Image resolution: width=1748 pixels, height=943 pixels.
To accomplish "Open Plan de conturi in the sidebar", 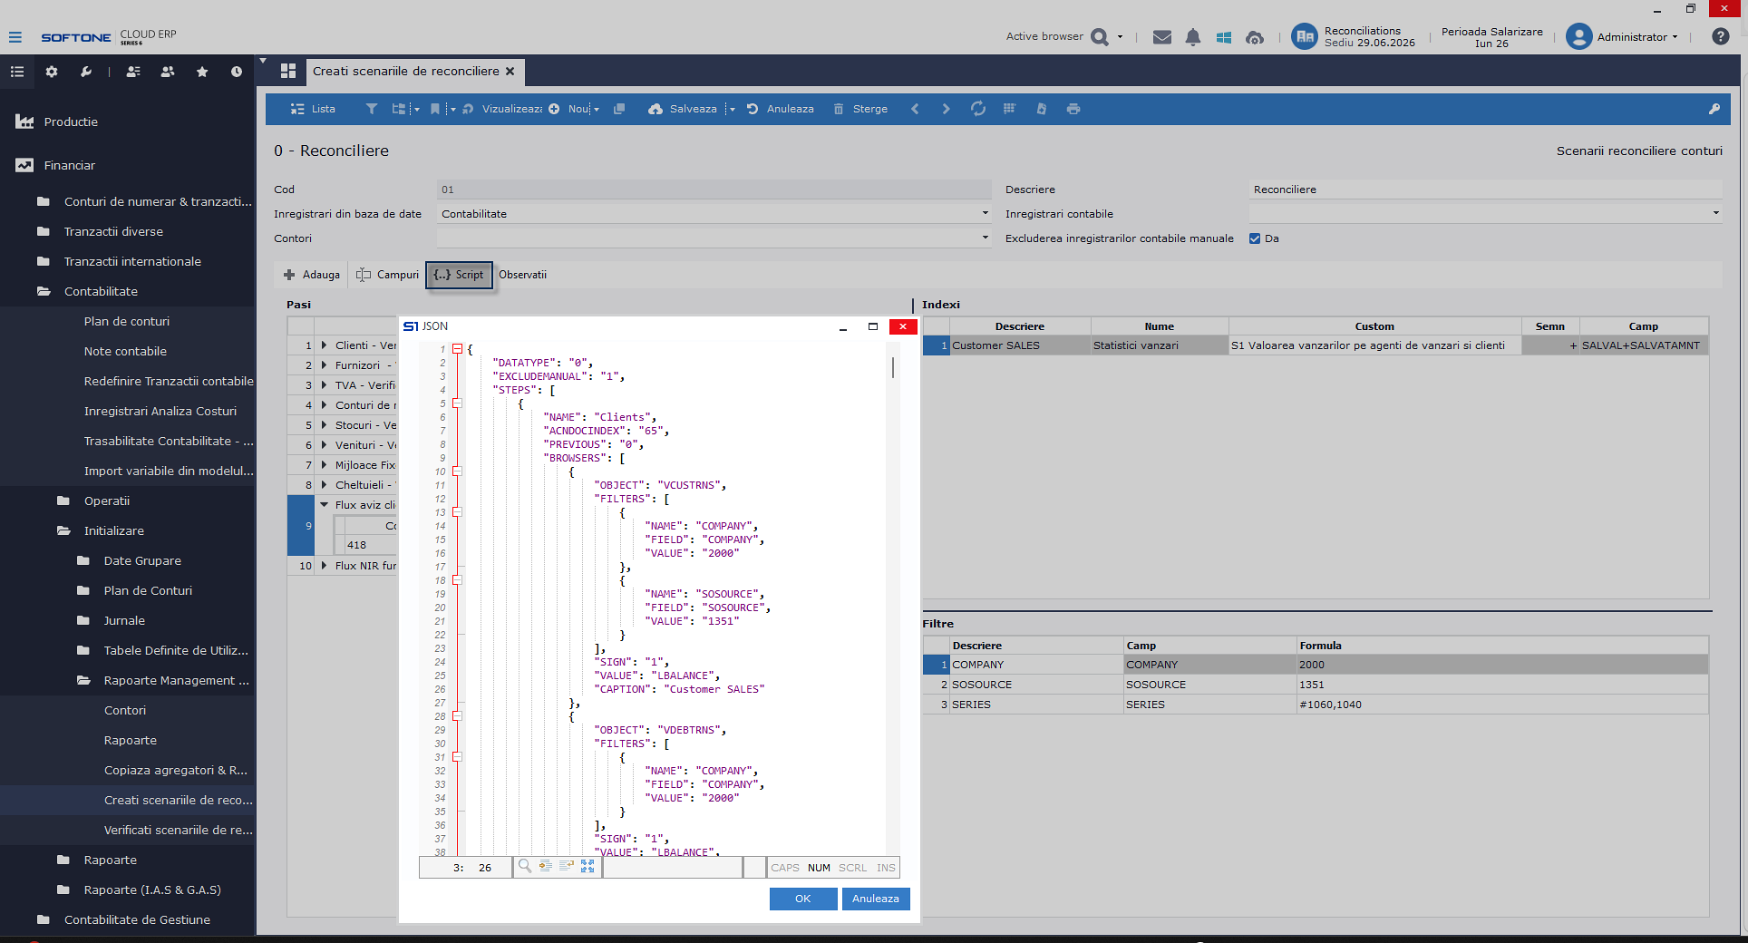I will 127,321.
